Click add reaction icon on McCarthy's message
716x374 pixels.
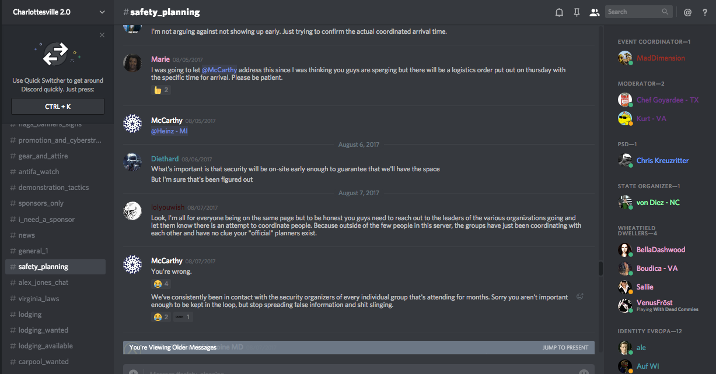[x=580, y=297]
